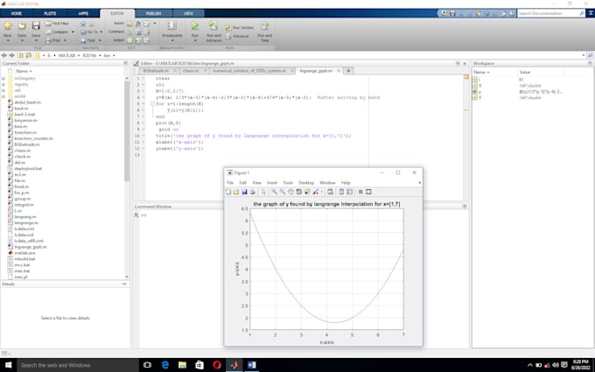595x372 pixels.
Task: Click the Show Plot Tools and Dock icon
Action: pyautogui.click(x=368, y=192)
